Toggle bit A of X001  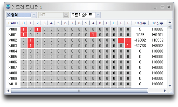click(93, 35)
